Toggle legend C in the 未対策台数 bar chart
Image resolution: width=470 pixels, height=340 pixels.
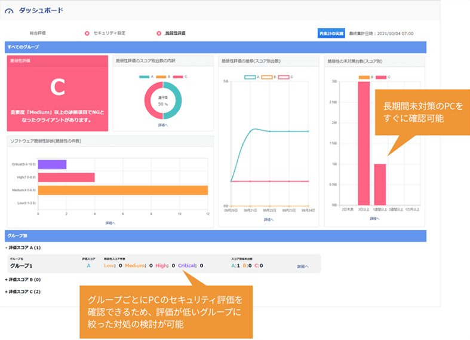click(x=381, y=77)
